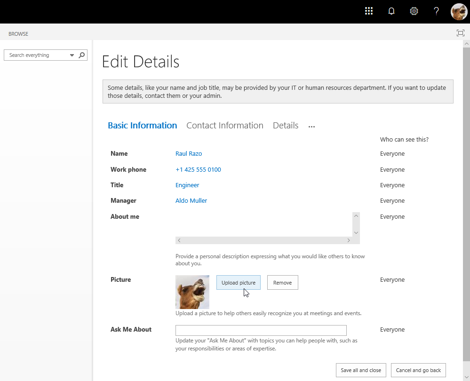Open the app launcher waffle icon
This screenshot has width=470, height=381.
(x=369, y=11)
